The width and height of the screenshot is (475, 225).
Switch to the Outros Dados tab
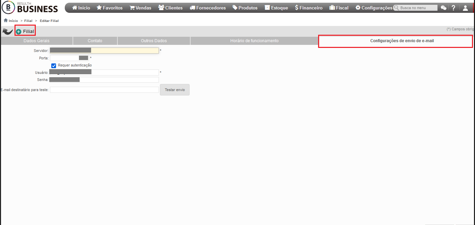point(154,41)
